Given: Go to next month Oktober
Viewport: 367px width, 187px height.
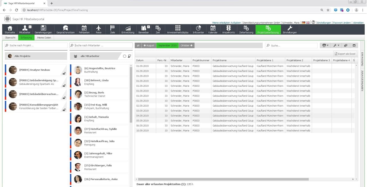Looking at the screenshot, I should click(x=186, y=45).
